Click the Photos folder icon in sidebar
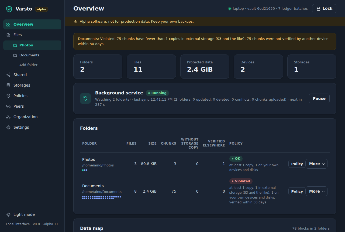Screen dimensions: 345x232 coord(15,45)
